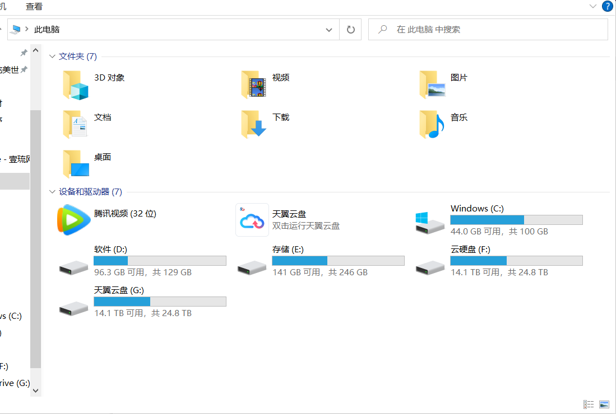Screen dimensions: 616x414
Task: Click the 设备和驱动器 (7) header text
Action: (90, 192)
